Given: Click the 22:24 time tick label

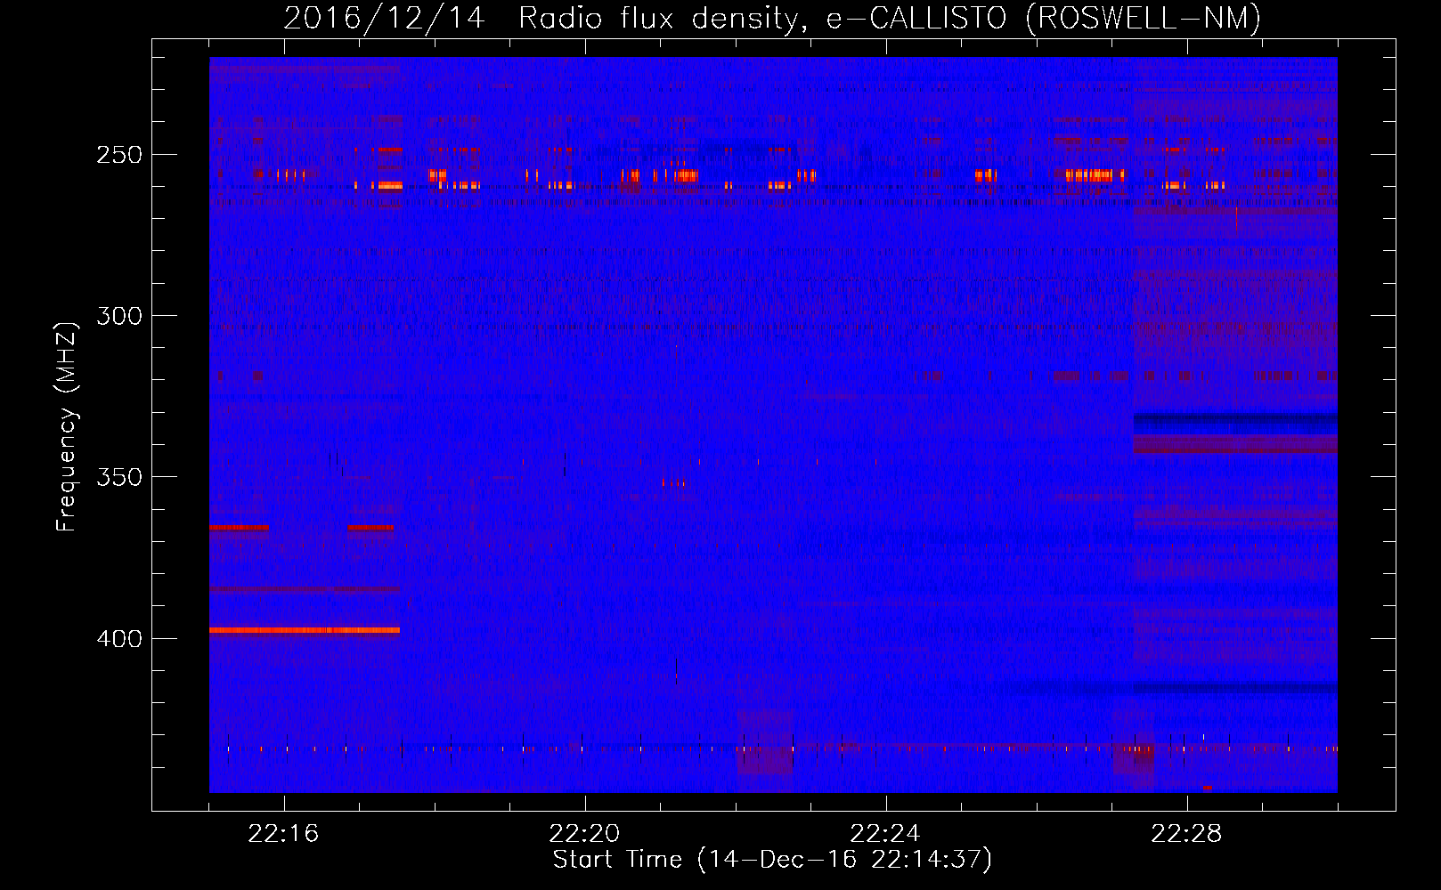Looking at the screenshot, I should (x=885, y=834).
